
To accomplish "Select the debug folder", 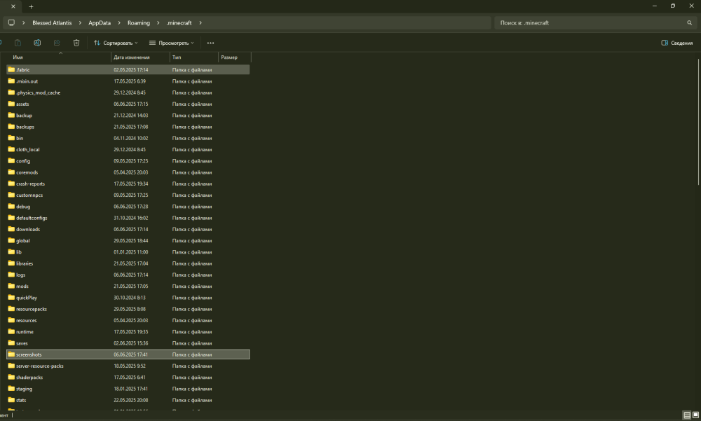I will coord(128,207).
